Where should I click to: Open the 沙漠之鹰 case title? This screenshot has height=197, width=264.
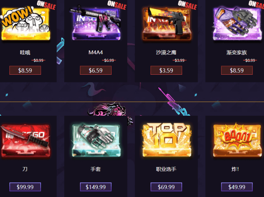pyautogui.click(x=166, y=52)
